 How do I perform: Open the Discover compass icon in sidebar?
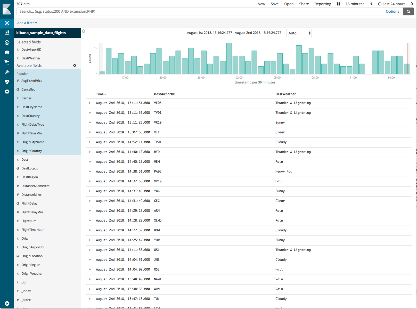pyautogui.click(x=7, y=23)
